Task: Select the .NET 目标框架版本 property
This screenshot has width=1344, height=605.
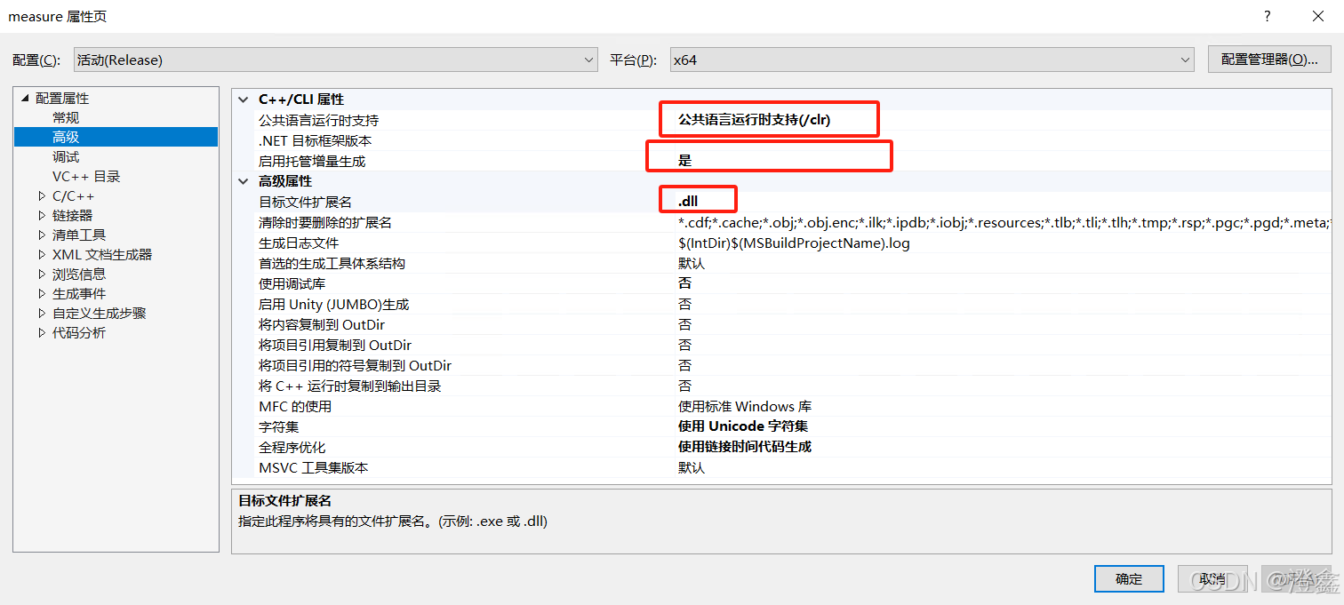Action: (315, 140)
